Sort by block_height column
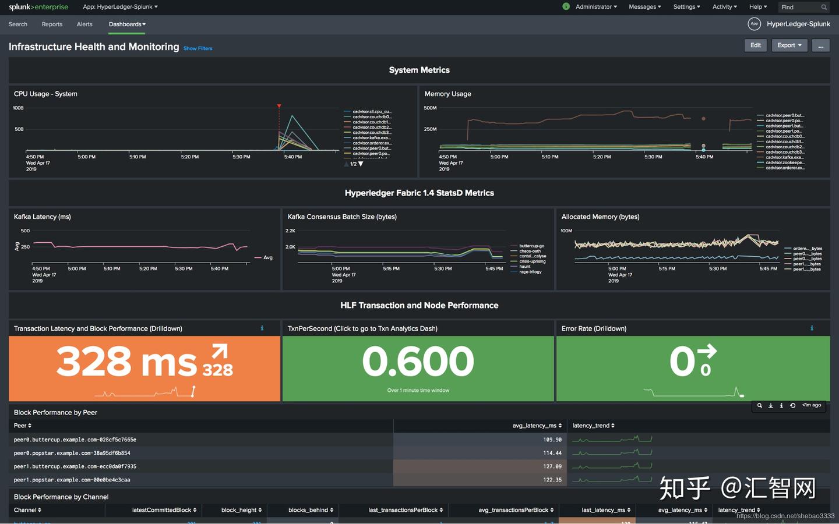 pos(242,510)
